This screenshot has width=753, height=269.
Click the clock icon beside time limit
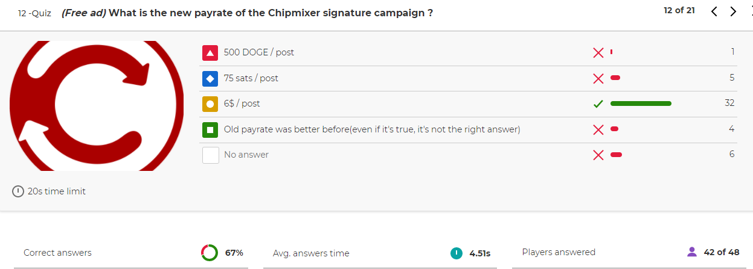click(x=18, y=191)
